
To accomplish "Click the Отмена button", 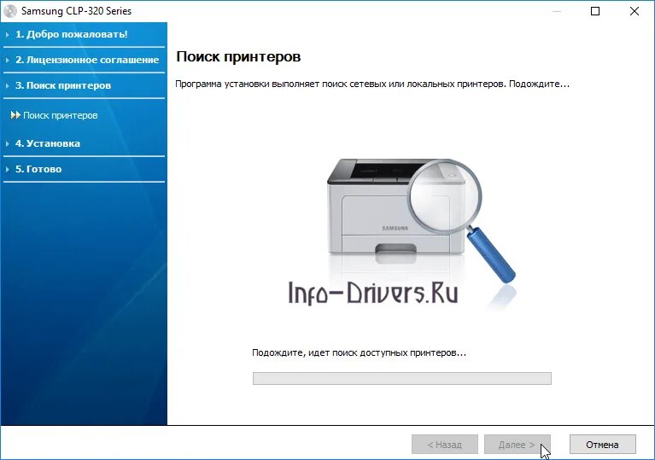I will coord(602,445).
